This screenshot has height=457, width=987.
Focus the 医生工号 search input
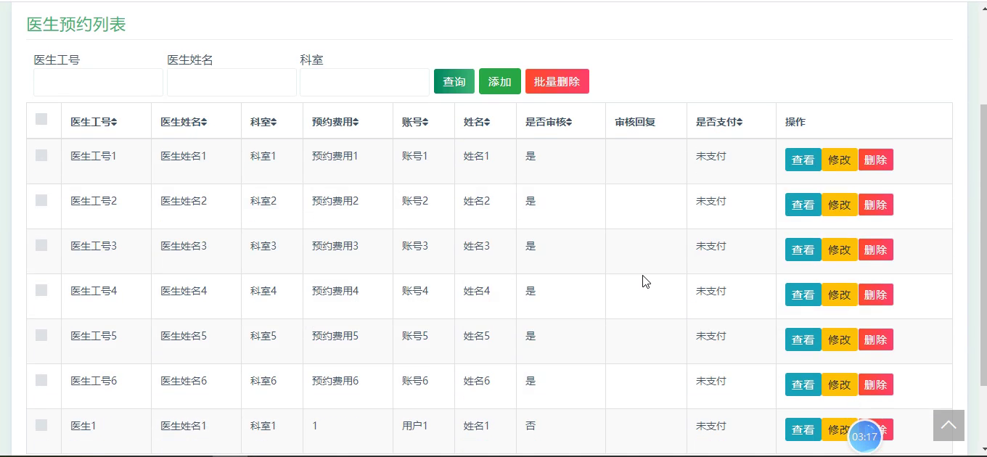(x=98, y=82)
